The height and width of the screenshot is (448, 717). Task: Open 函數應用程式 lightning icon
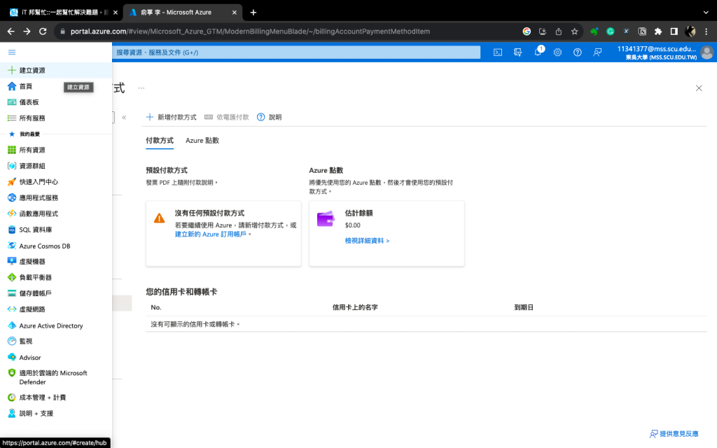(x=12, y=213)
